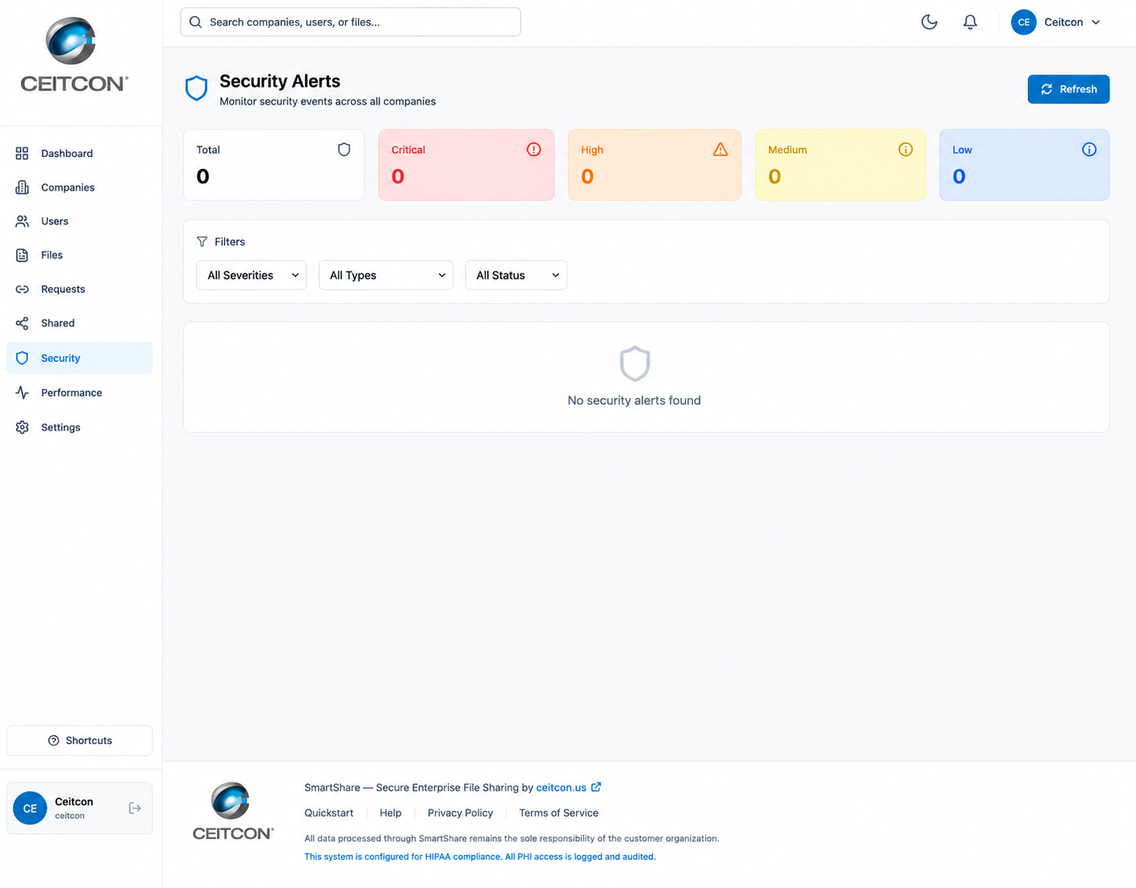The height and width of the screenshot is (888, 1136).
Task: Click the funnel Filters icon
Action: (202, 241)
